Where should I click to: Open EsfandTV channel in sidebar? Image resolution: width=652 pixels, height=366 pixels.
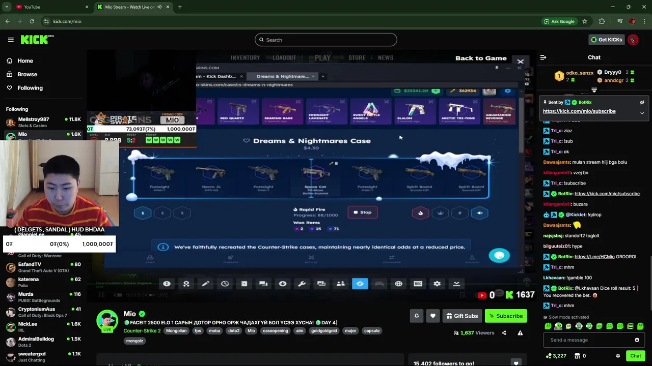pyautogui.click(x=43, y=267)
